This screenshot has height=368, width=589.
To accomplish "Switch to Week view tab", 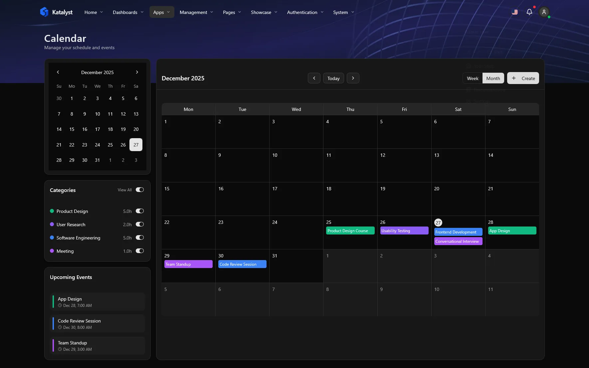I will 472,78.
